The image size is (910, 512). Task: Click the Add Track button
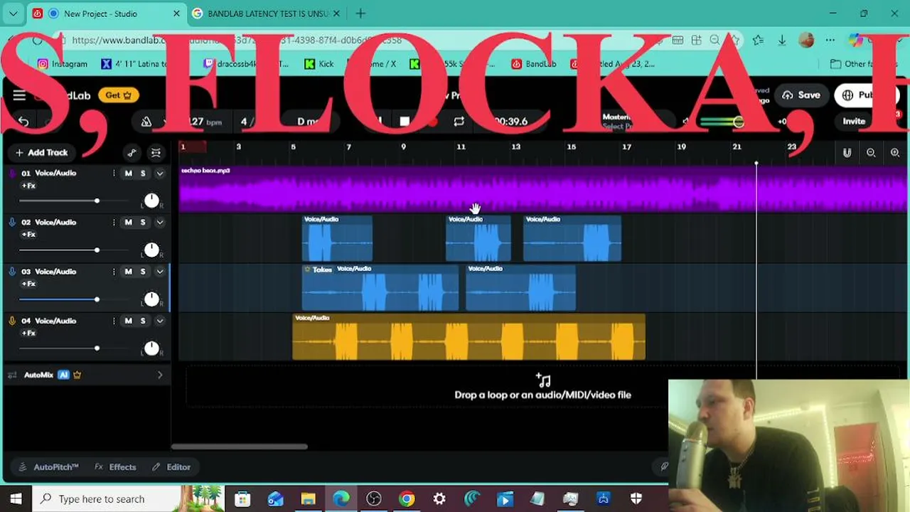41,152
